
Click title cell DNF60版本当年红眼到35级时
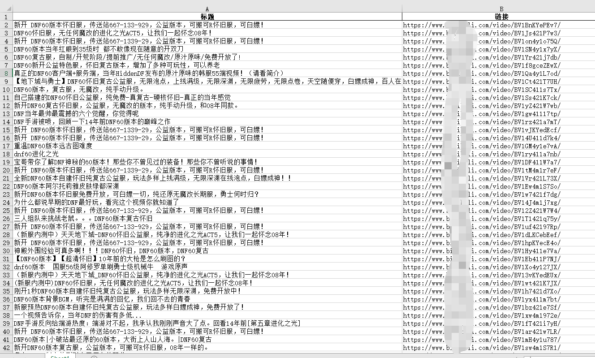pos(207,49)
